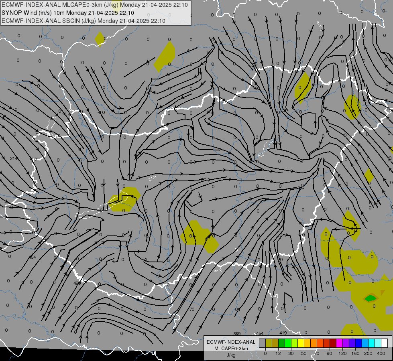Click the legend tick value '30'
393x361 pixels.
pos(291,353)
